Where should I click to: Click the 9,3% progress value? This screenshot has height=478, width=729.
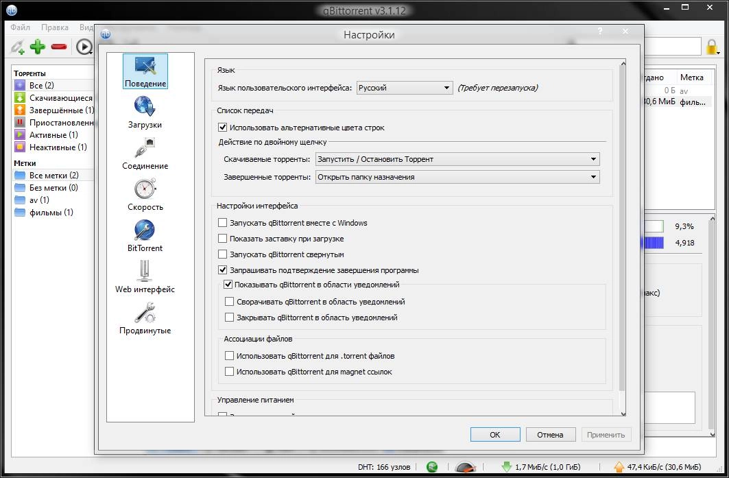684,226
